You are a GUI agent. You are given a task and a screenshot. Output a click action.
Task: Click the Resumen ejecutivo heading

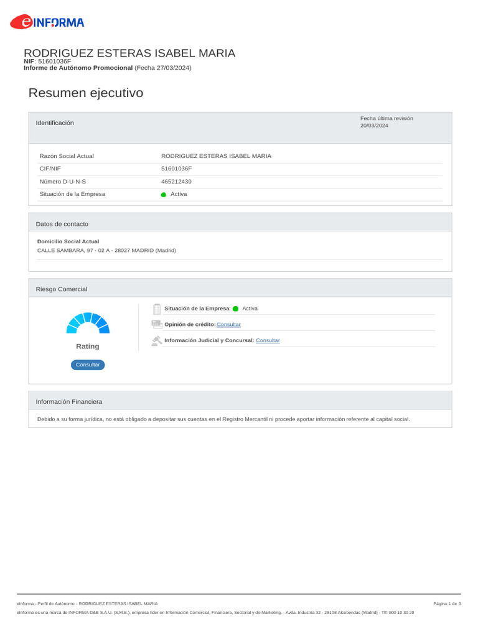coord(86,93)
